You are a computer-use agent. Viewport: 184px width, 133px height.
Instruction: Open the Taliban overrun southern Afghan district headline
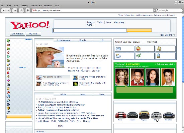click(58, 110)
